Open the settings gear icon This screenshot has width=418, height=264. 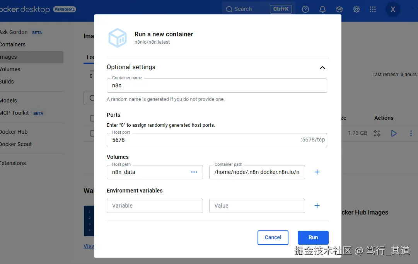[357, 9]
